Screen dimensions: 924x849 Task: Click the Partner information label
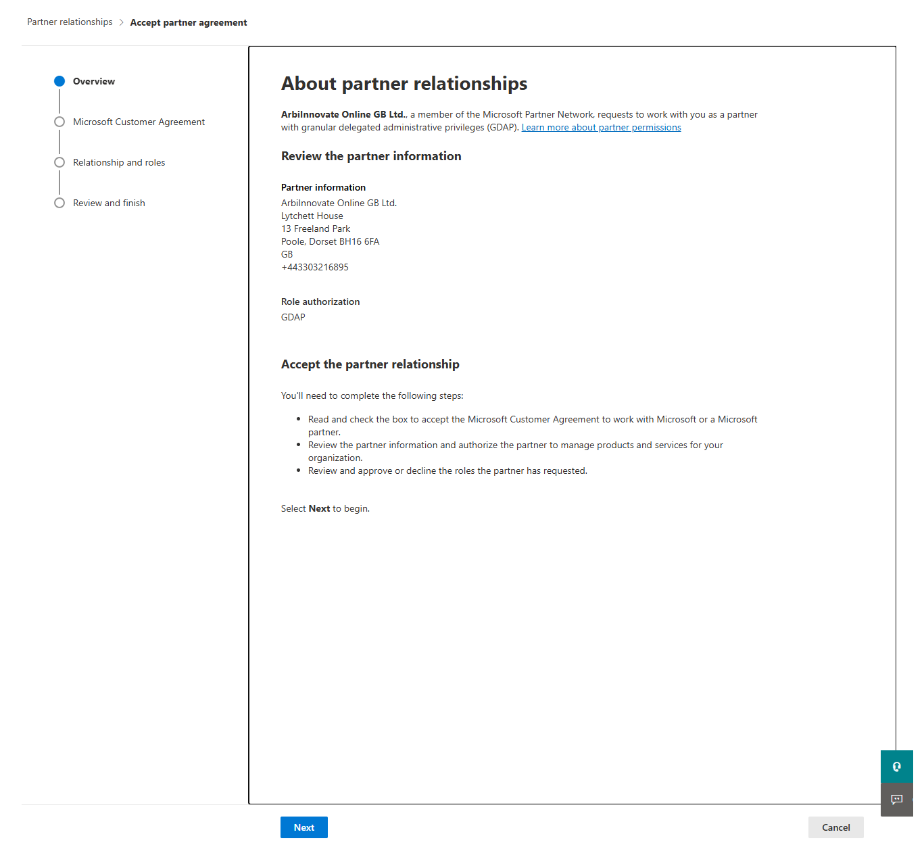323,187
